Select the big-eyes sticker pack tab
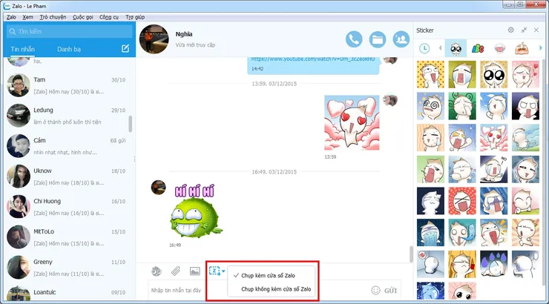 [x=456, y=48]
